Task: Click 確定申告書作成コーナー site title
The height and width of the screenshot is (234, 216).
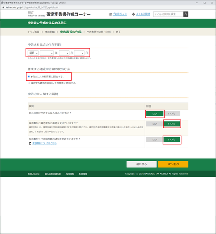Action: [x=69, y=14]
